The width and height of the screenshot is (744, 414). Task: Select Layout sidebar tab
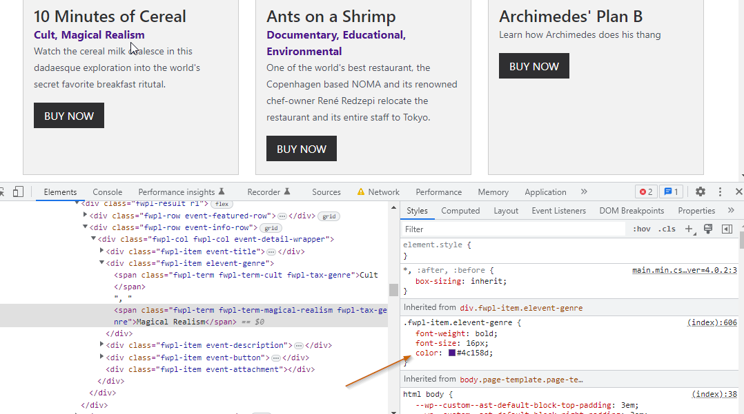pyautogui.click(x=506, y=211)
